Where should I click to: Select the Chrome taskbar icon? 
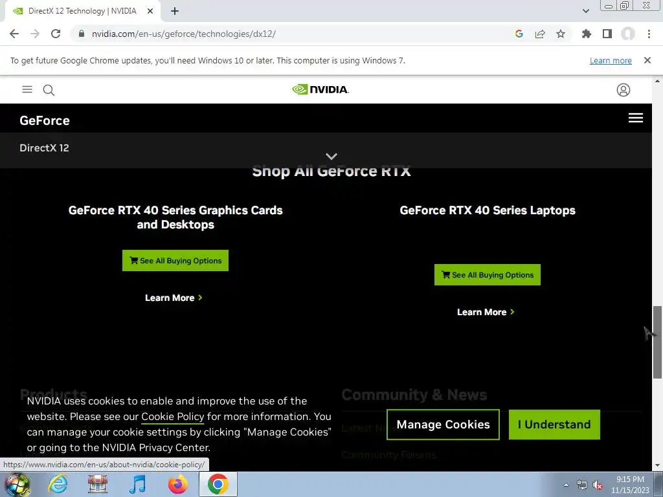[x=218, y=484]
